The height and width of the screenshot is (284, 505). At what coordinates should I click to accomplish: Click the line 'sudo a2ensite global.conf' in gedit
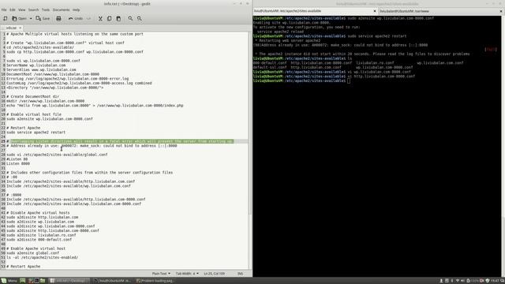(32, 253)
